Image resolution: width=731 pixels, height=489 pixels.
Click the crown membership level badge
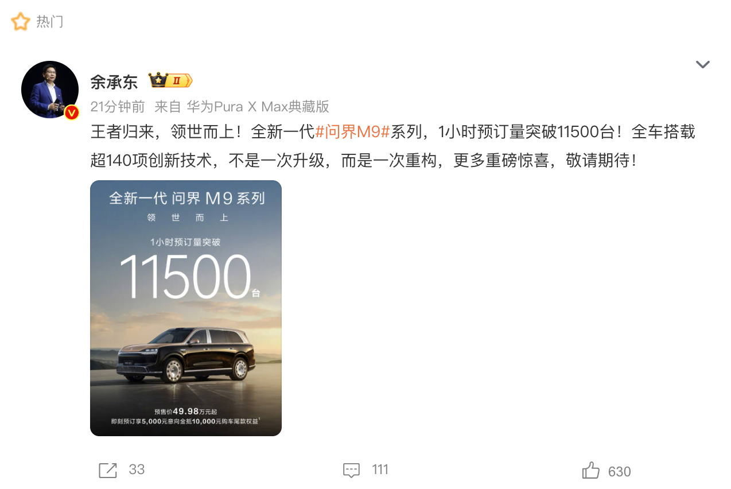click(170, 81)
